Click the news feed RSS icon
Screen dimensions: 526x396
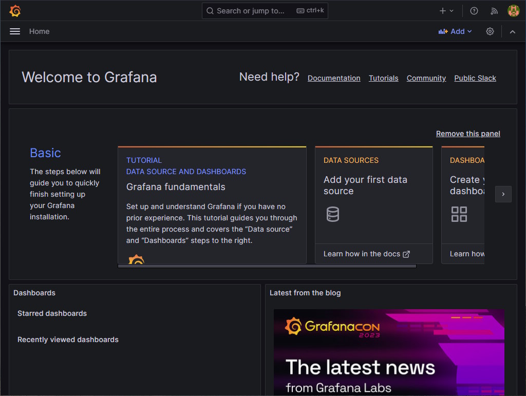click(x=494, y=10)
